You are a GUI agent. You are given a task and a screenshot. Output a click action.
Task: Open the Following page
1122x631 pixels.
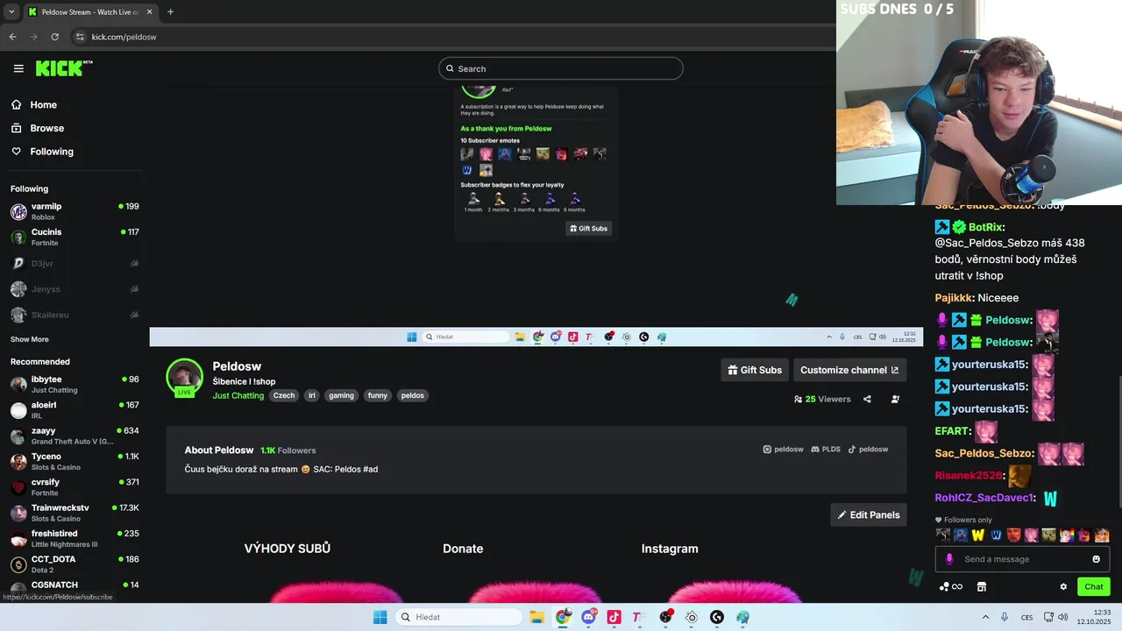coord(52,152)
